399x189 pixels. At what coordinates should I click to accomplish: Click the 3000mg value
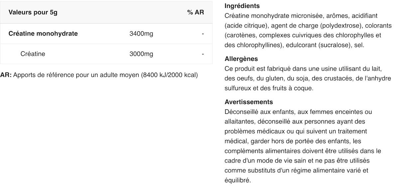coord(141,54)
